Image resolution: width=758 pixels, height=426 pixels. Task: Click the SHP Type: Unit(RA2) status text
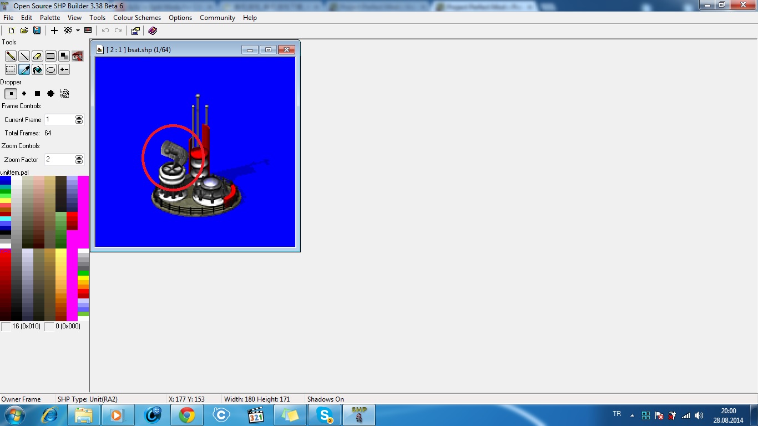88,399
